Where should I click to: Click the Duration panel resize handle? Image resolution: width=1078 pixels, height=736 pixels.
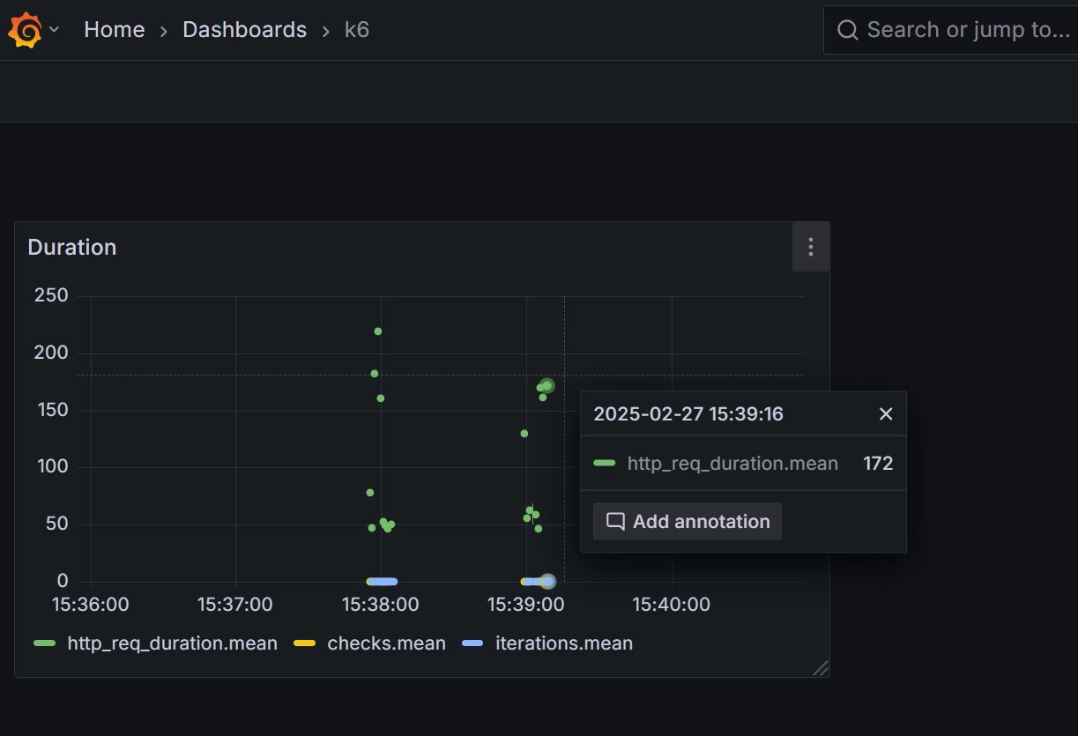pyautogui.click(x=821, y=668)
